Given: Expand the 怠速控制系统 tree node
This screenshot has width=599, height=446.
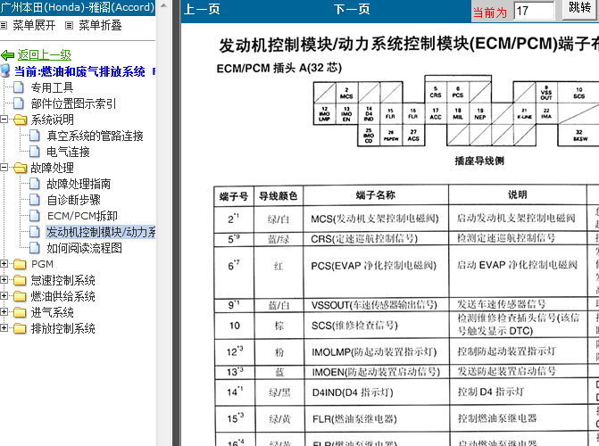Looking at the screenshot, I should tap(4, 280).
